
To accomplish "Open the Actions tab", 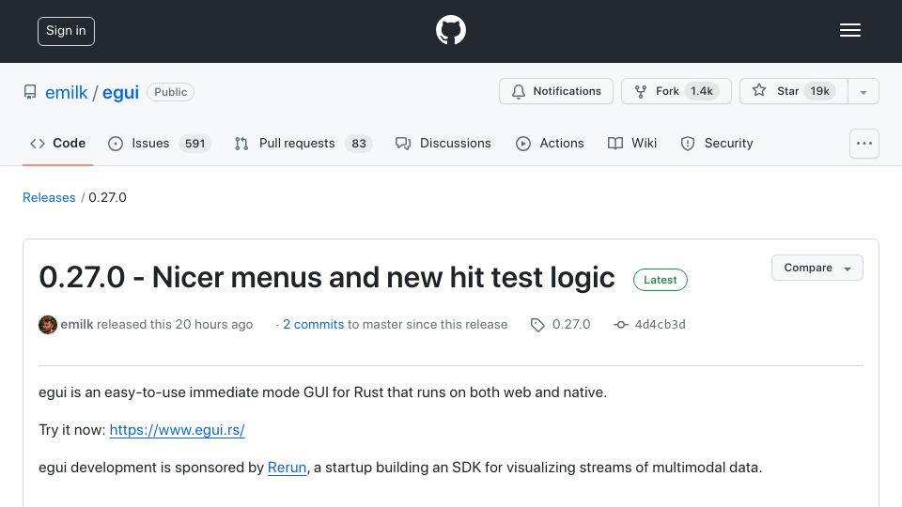I will 550,143.
